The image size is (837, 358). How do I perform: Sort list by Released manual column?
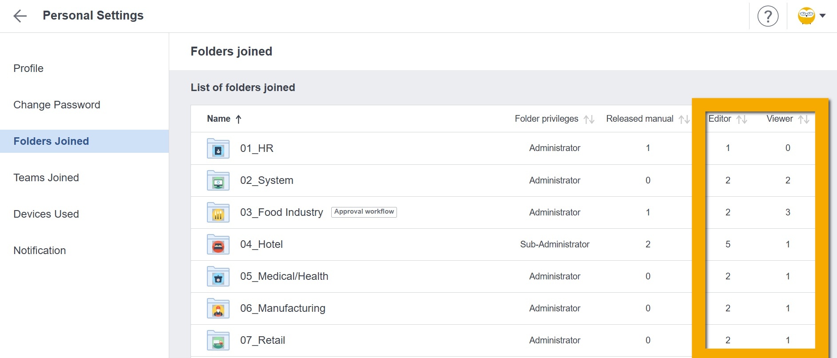point(684,119)
